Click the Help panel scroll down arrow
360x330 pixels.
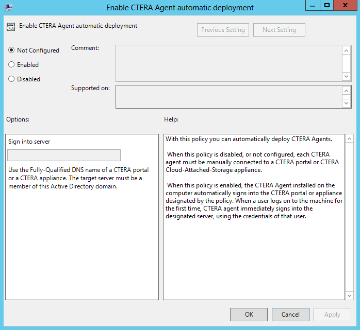pos(349,295)
